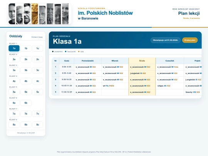Image resolution: width=208 pixels, height=156 pixels.
Task: Click the 8:00-8:45 time cell
Action: tap(67, 67)
